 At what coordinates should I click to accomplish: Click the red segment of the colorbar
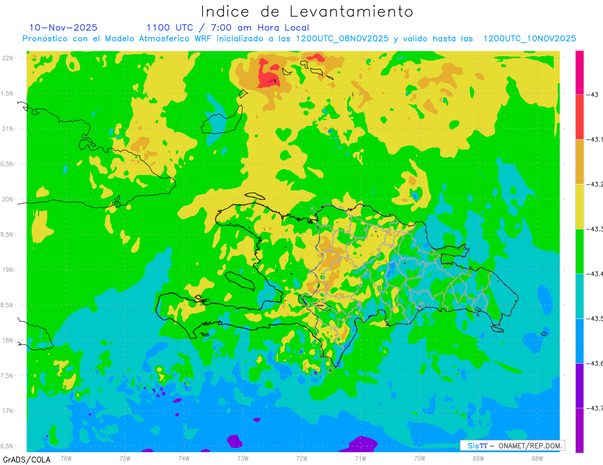[579, 117]
